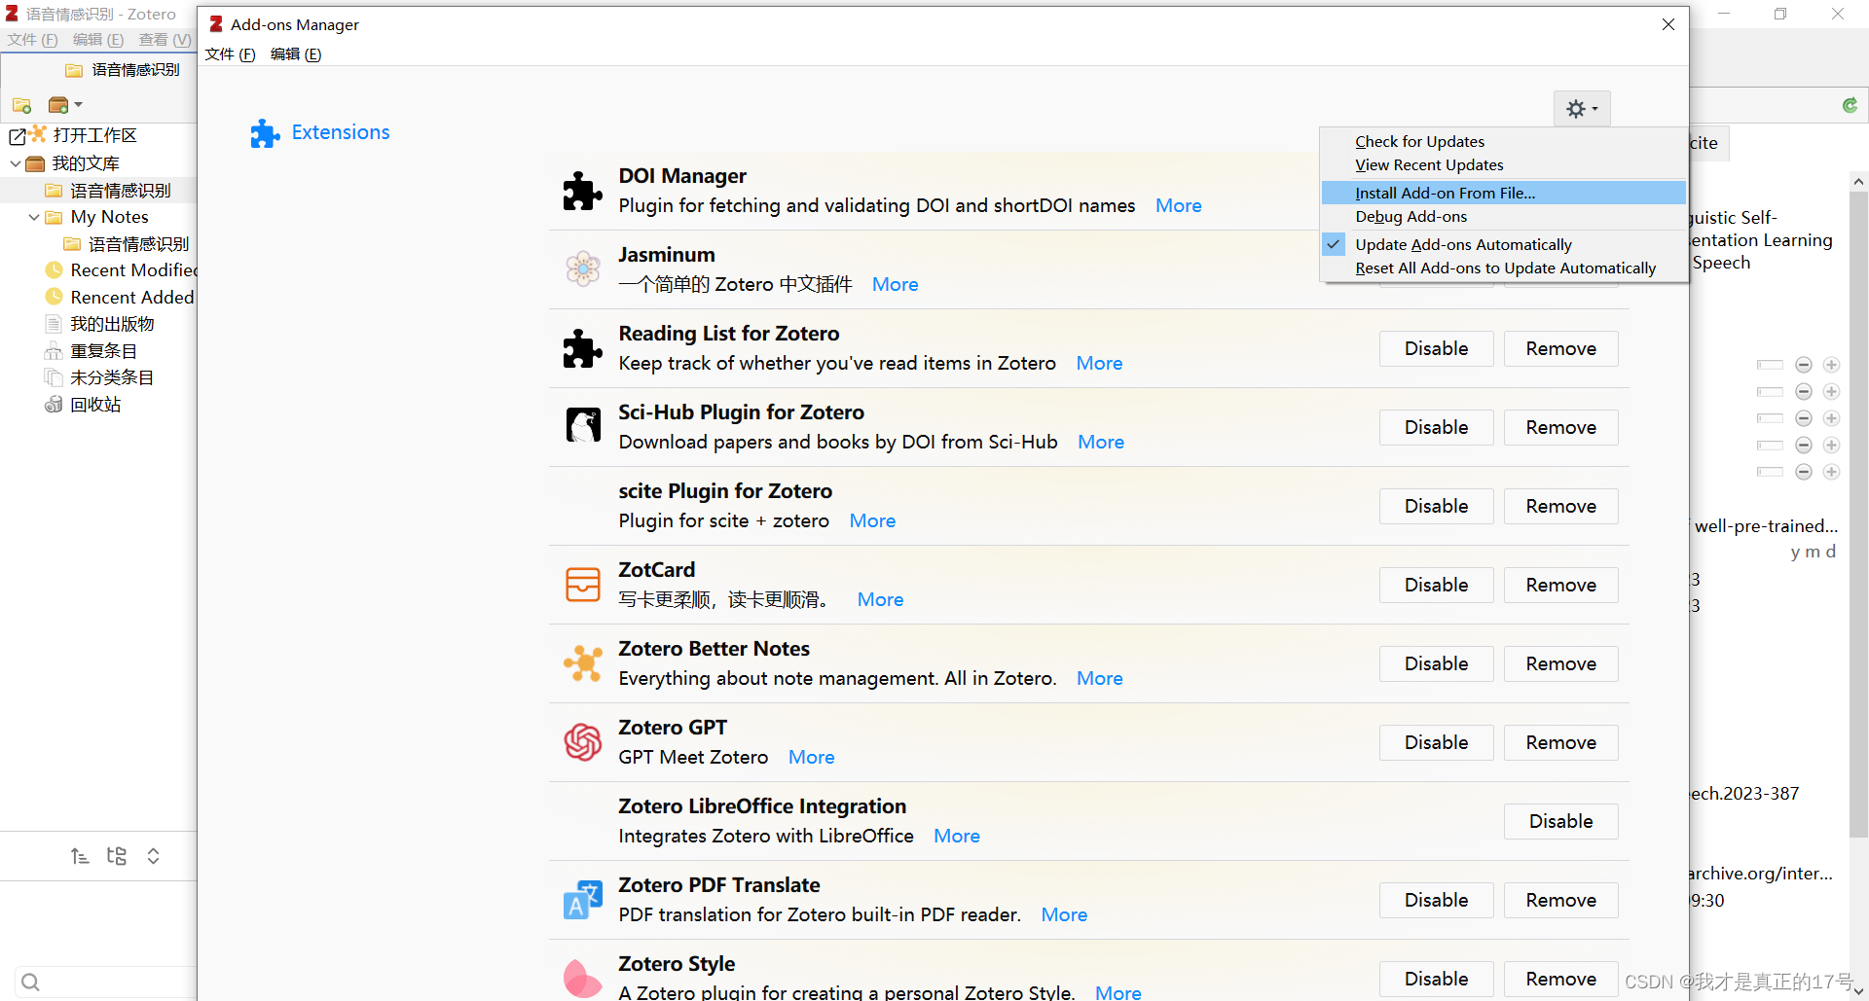Click the search magnifier in Zotero's left pane

(x=30, y=983)
